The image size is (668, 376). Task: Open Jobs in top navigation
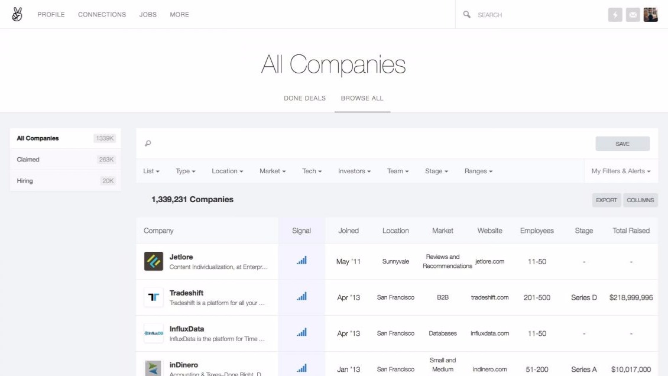(x=148, y=14)
